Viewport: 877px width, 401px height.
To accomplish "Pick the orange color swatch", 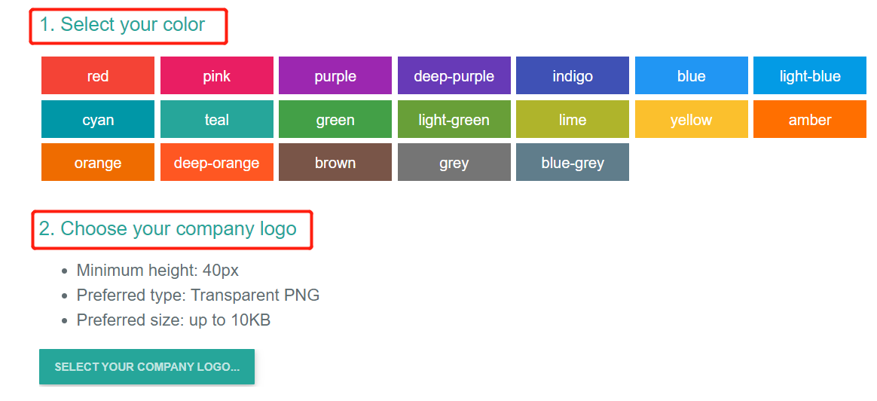I will coord(98,162).
